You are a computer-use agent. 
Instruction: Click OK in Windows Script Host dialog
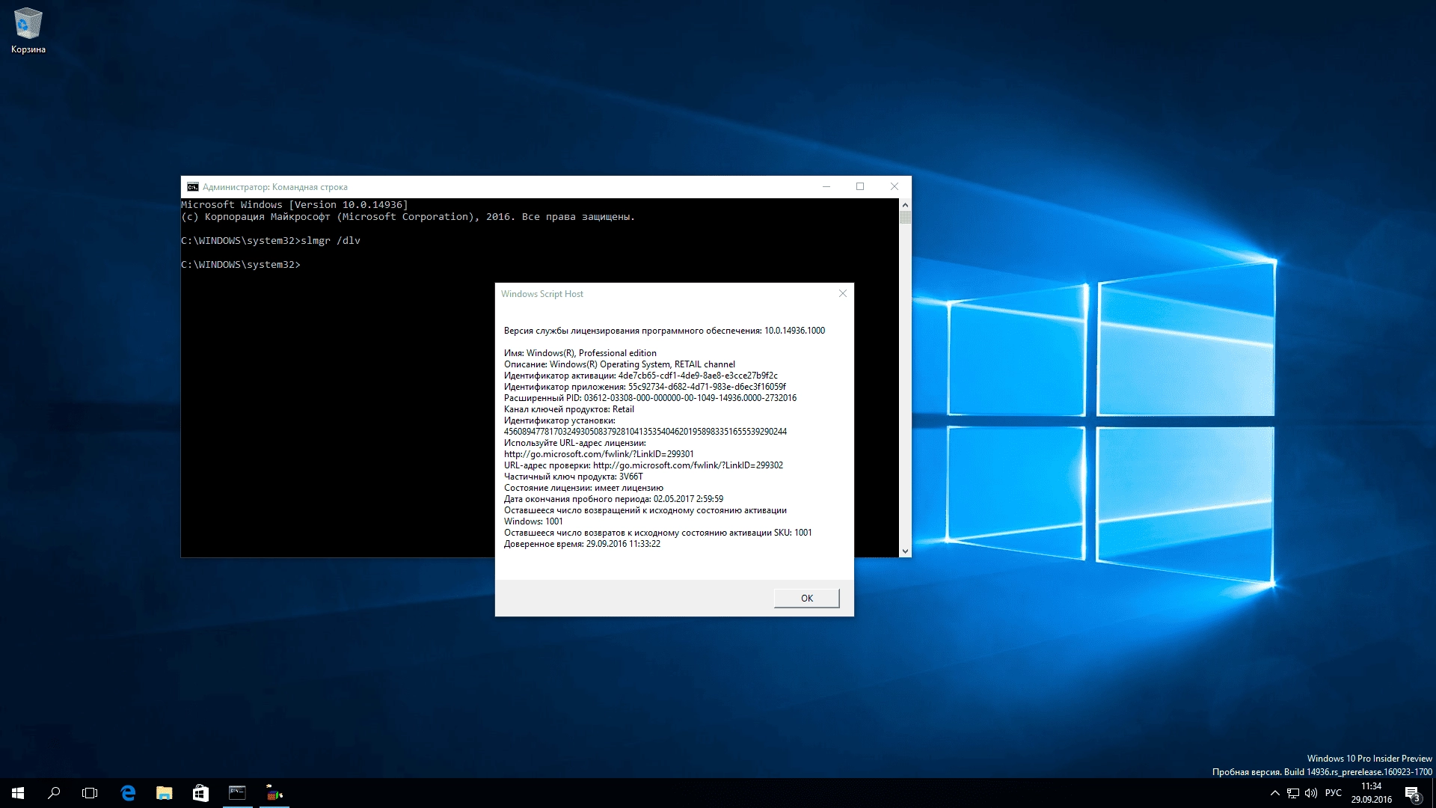click(x=806, y=598)
